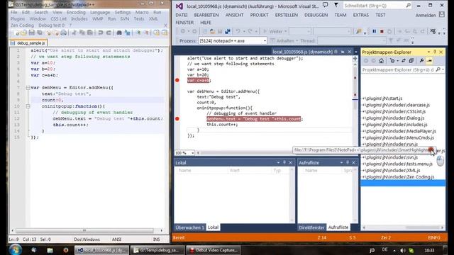The height and width of the screenshot is (255, 454).
Task: Click the Save All icon in Notepad++
Action: coord(40,33)
